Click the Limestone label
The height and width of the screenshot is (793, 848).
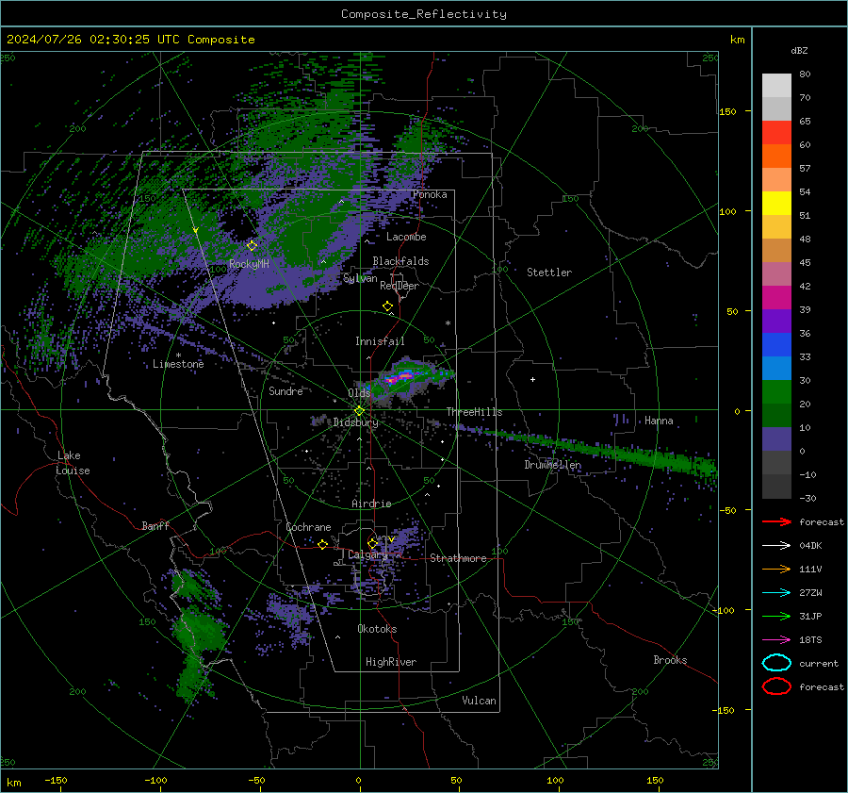pyautogui.click(x=178, y=364)
